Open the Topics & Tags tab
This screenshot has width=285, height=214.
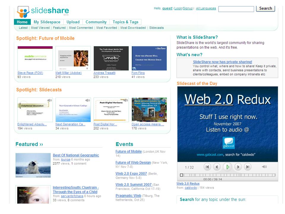125,22
